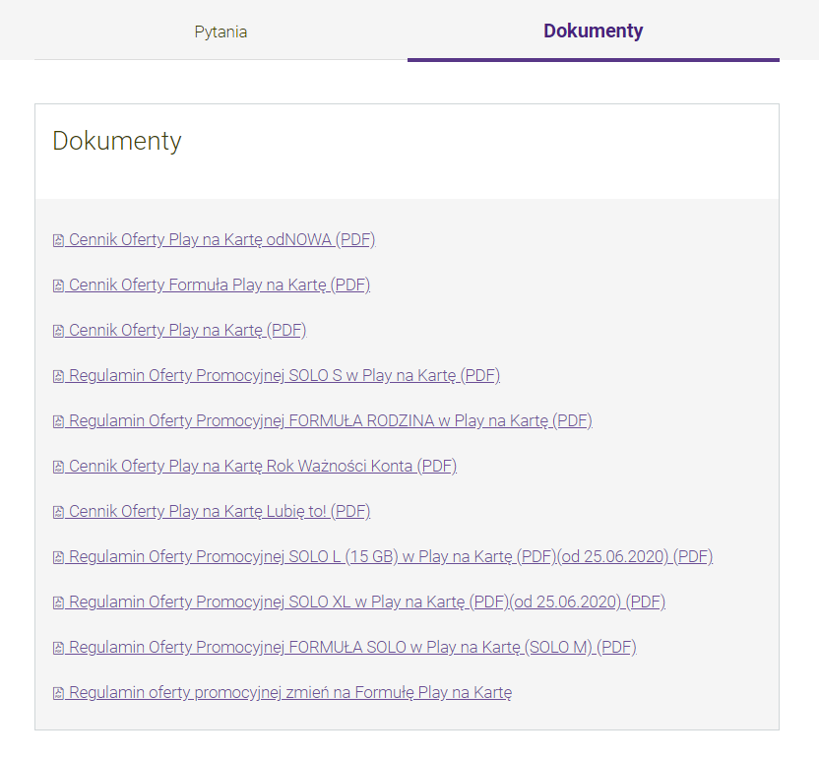This screenshot has height=760, width=819.
Task: Open Regulamin SOLO XL PDF link
Action: pos(366,602)
